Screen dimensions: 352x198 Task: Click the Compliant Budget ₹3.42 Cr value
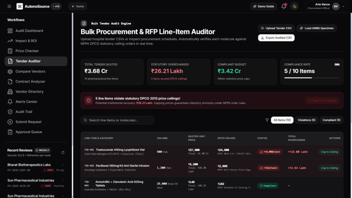(229, 71)
